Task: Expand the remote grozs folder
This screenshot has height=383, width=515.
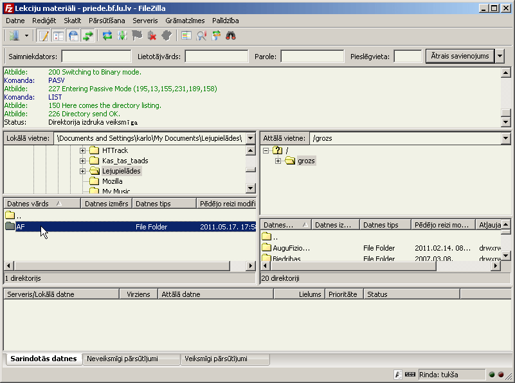Action: tap(278, 161)
